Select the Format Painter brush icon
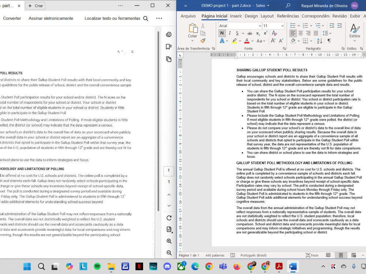 pyautogui.click(x=203, y=41)
